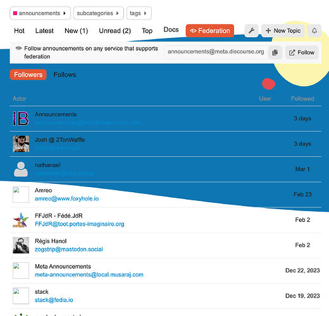The image size is (329, 316).
Task: Click the 'Mar 1' followed date
Action: point(302,169)
